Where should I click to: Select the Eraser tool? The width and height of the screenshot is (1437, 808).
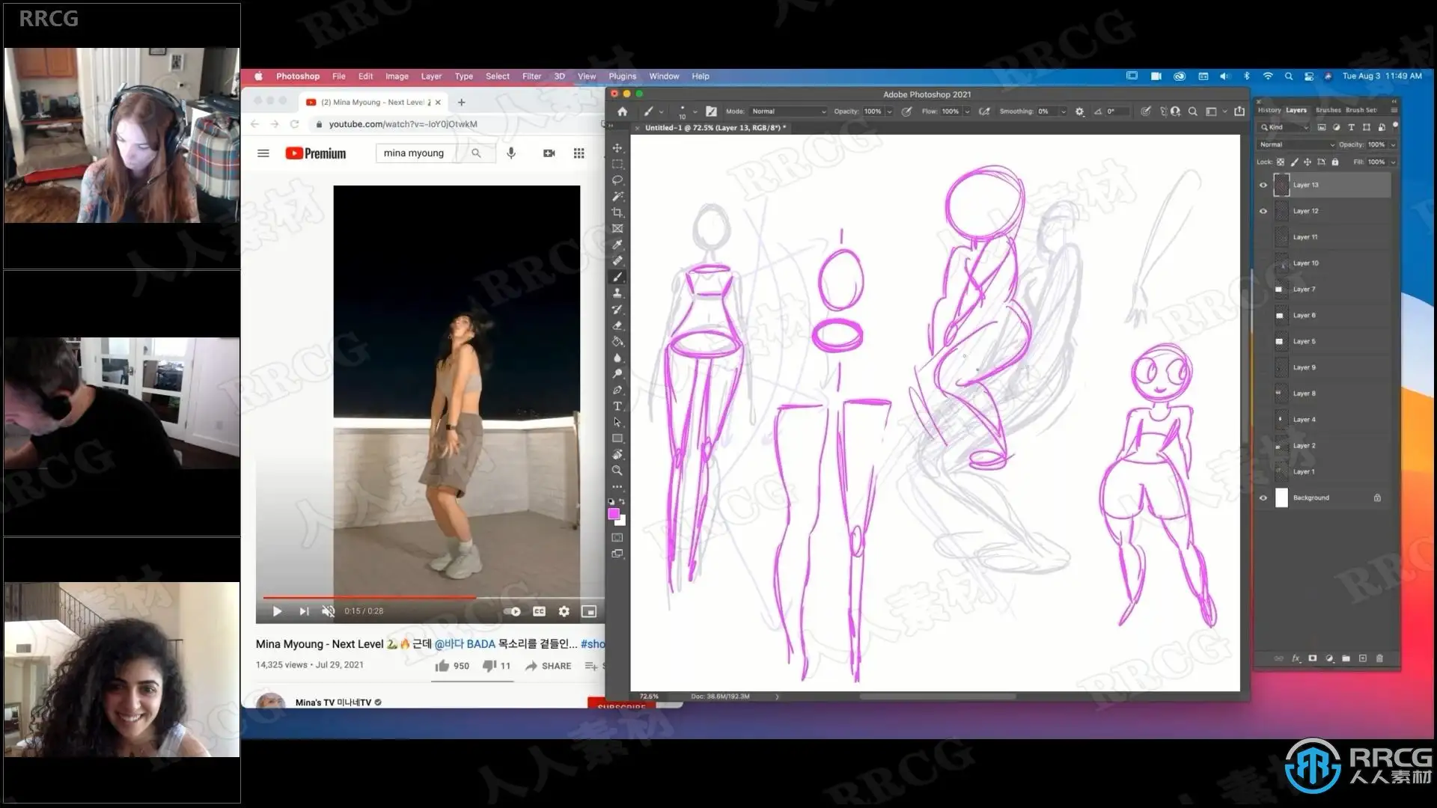coord(617,325)
